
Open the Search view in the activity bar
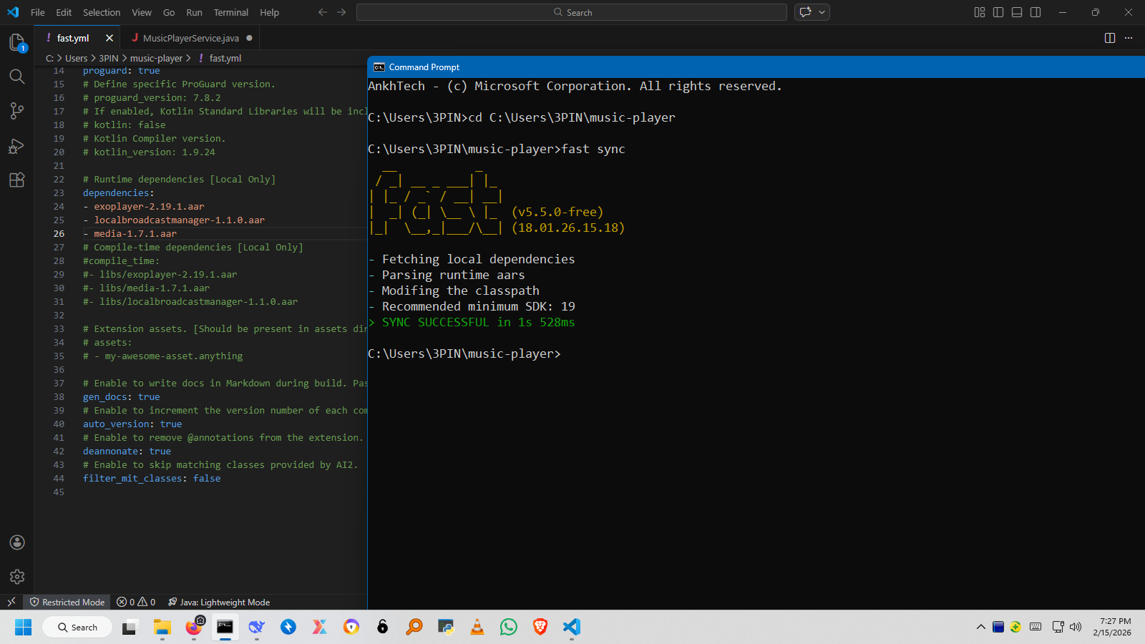[17, 77]
